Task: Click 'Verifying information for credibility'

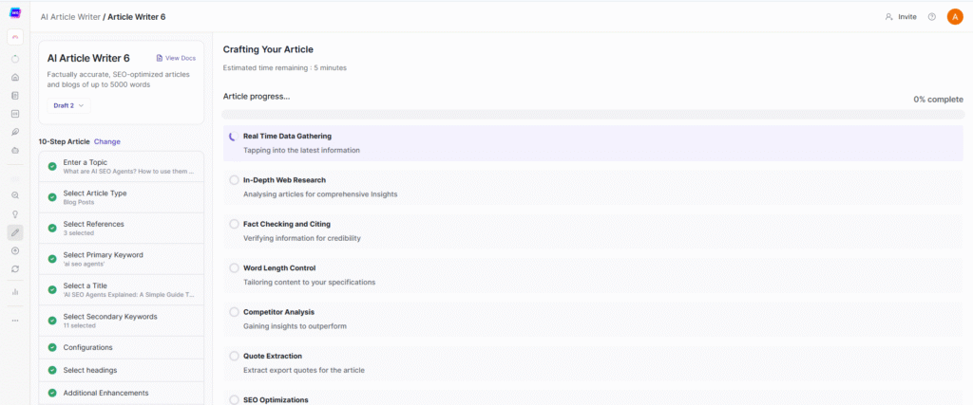Action: pos(301,238)
